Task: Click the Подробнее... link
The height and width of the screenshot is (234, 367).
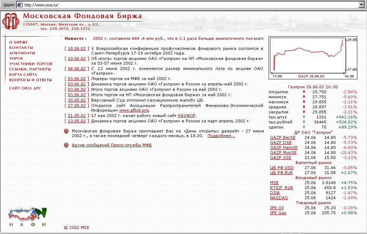Action: pos(221,136)
